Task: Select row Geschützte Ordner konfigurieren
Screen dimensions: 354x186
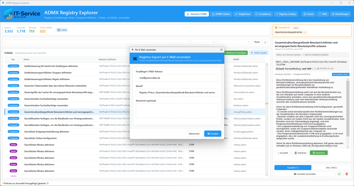Action: coord(134,138)
